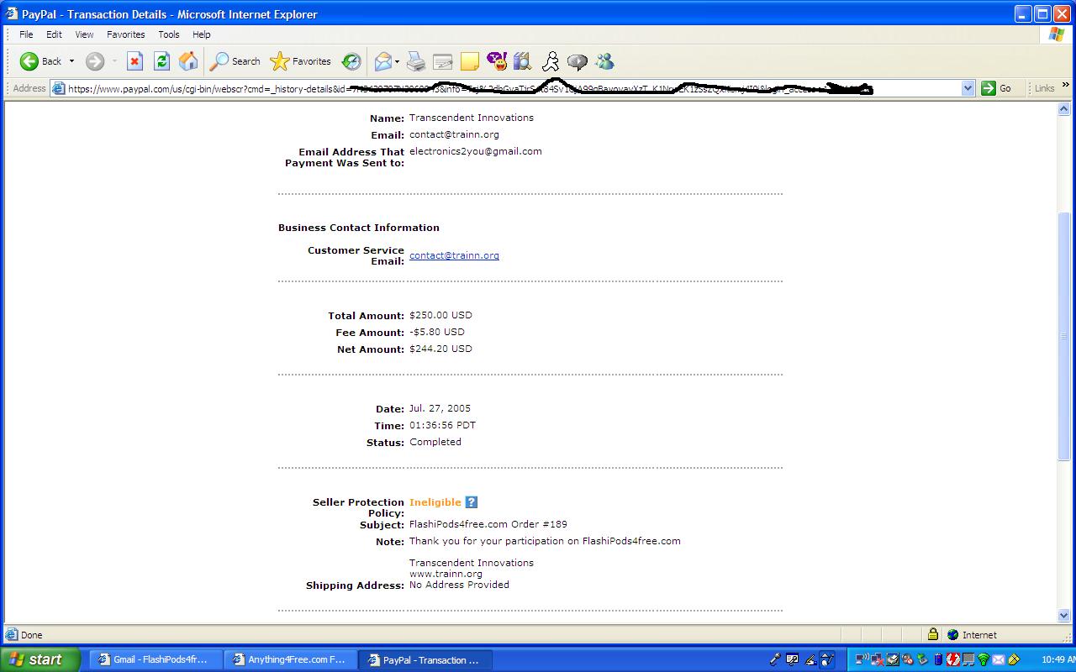Open the Help menu
The image size is (1076, 672).
click(x=201, y=34)
